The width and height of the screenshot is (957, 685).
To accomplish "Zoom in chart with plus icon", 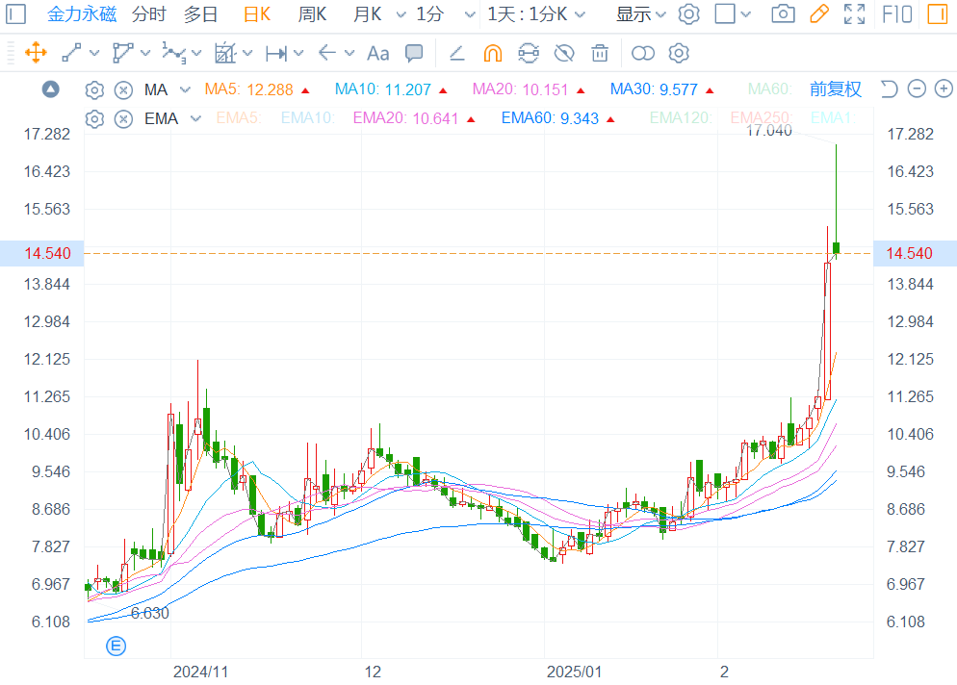I will tap(944, 89).
